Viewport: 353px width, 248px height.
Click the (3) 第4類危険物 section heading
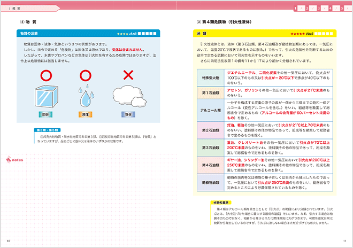[224, 22]
